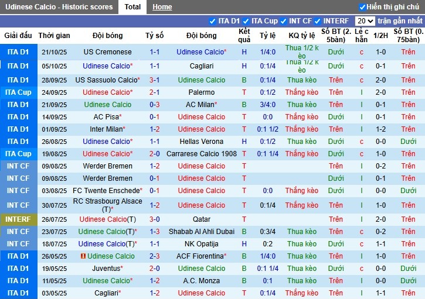
Task: Select the Shabab Al Ahli Dubai link
Action: [x=202, y=232]
